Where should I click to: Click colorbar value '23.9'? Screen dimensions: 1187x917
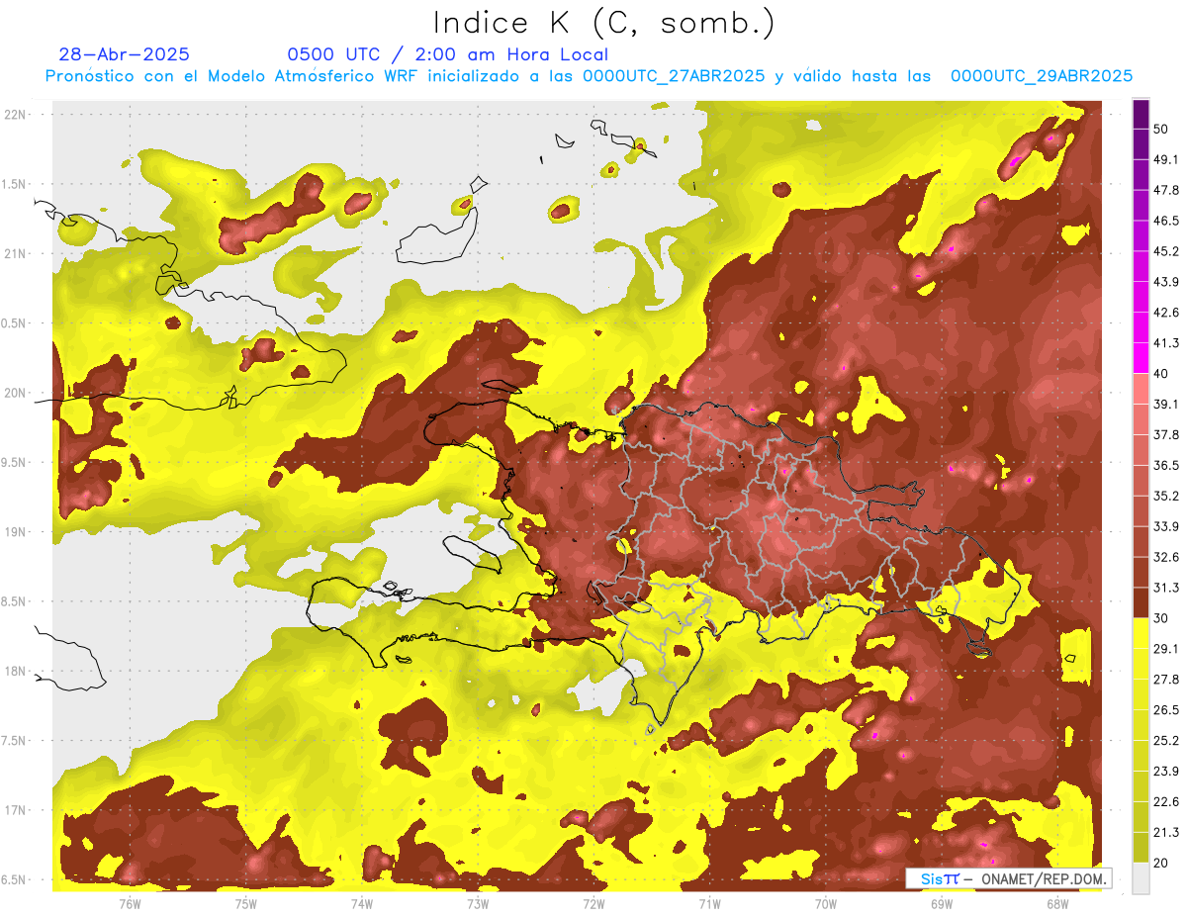1166,772
